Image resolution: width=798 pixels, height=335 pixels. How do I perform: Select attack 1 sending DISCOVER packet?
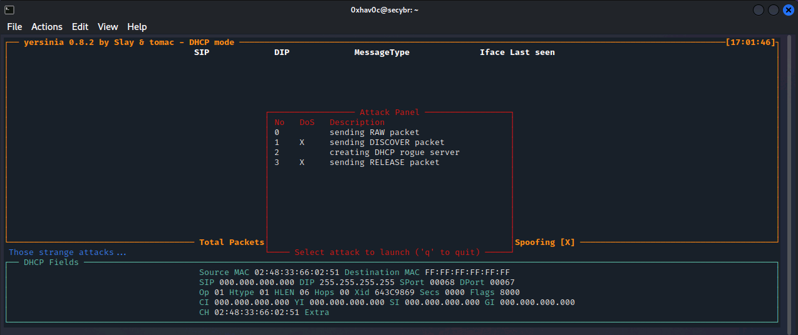[x=386, y=142]
